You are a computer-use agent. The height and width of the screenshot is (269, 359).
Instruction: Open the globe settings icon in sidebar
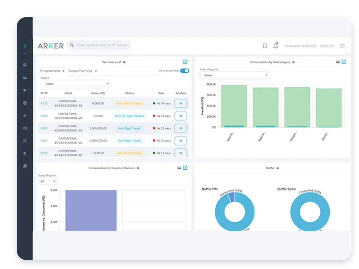click(x=25, y=102)
